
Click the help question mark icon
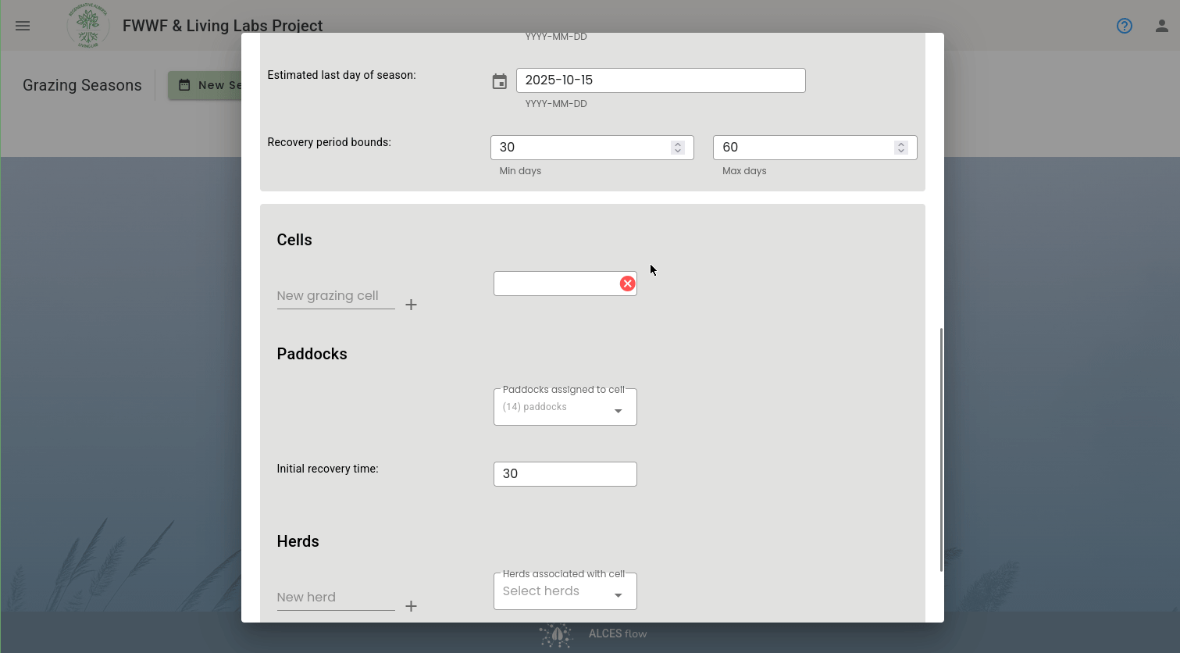1125,26
